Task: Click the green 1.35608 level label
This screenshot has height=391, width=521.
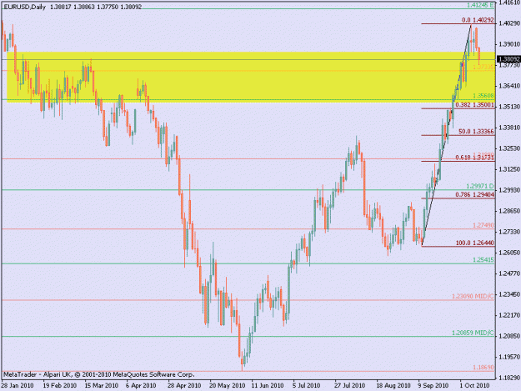Action: pos(483,95)
